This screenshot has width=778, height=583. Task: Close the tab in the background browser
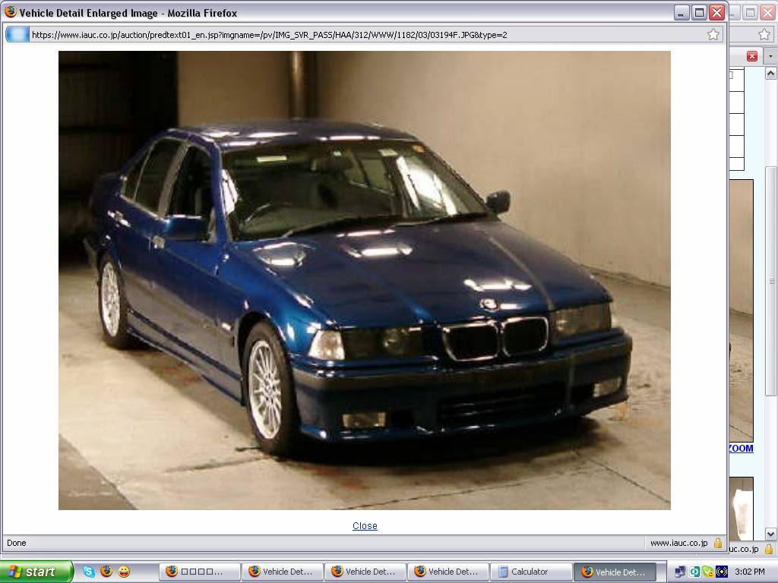coord(751,56)
